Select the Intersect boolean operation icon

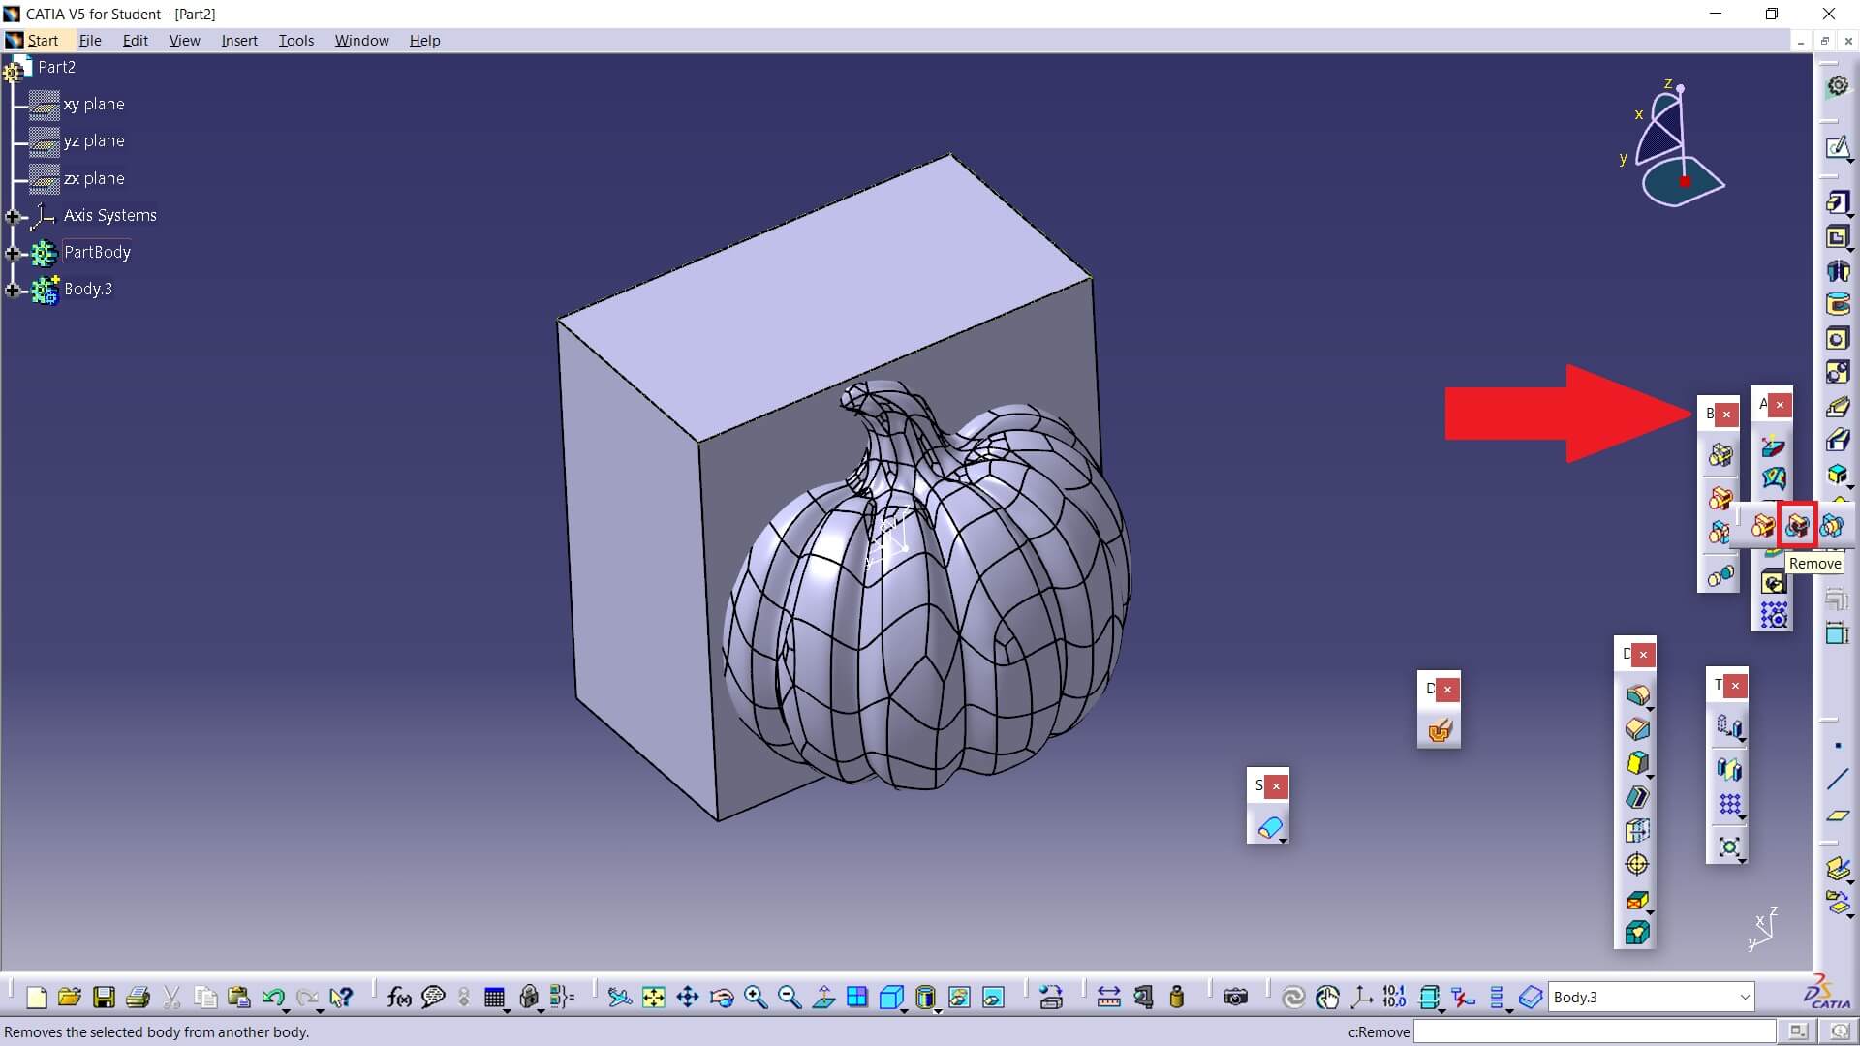(1831, 526)
